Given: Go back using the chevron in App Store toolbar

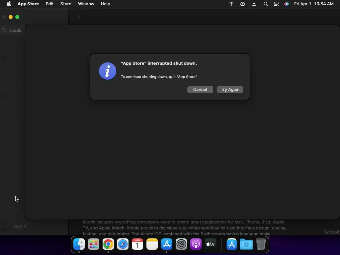Looking at the screenshot, I should coord(79,17).
